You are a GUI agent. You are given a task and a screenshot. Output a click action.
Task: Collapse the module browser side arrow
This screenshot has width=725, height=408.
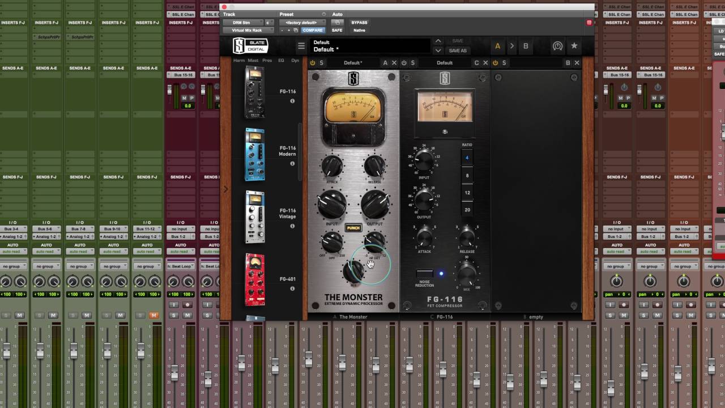coord(225,189)
